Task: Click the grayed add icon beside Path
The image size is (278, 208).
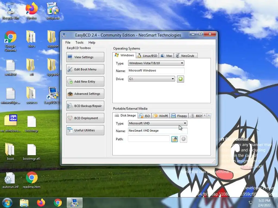Action: point(184,139)
